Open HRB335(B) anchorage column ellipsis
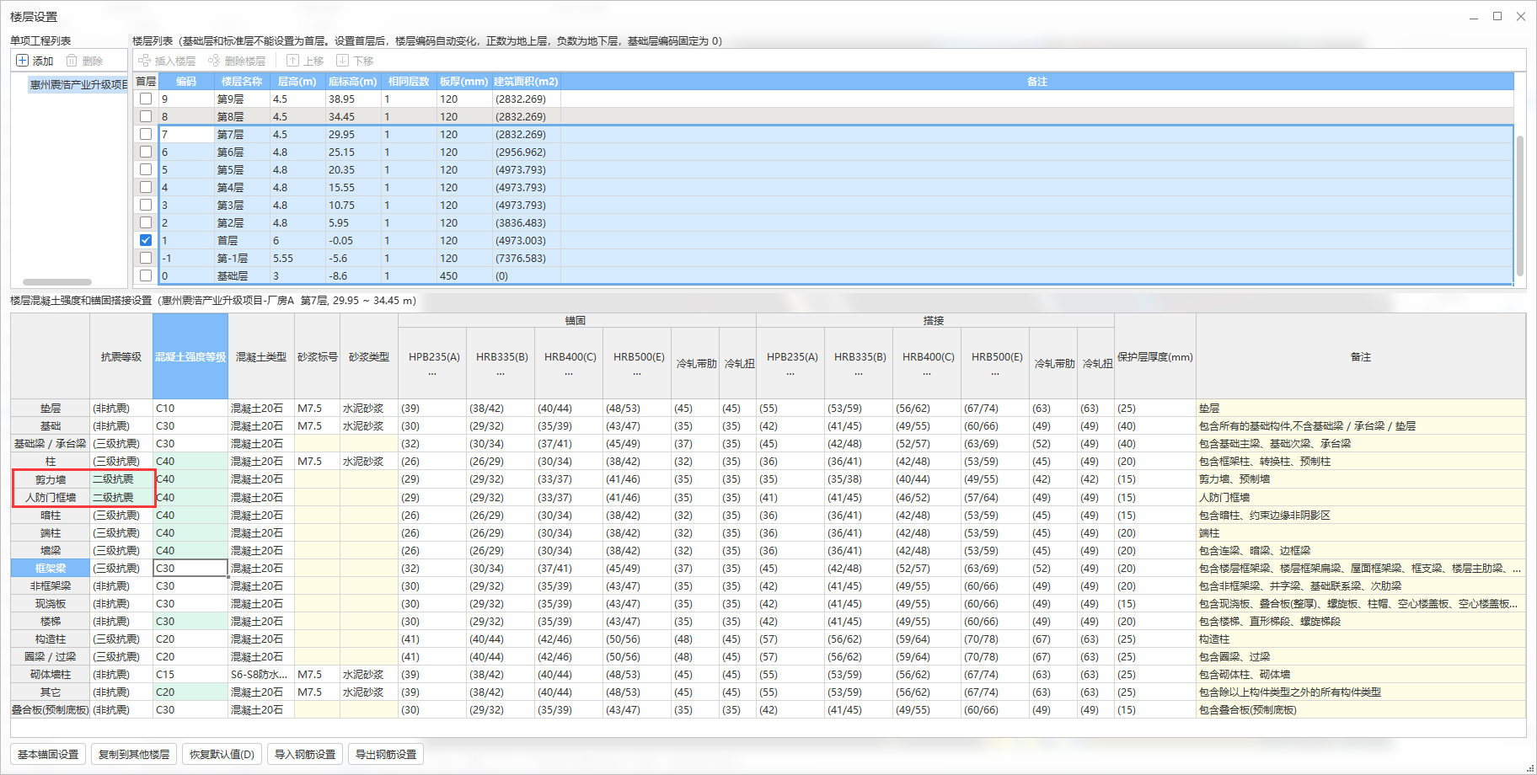The width and height of the screenshot is (1537, 775). coord(501,373)
